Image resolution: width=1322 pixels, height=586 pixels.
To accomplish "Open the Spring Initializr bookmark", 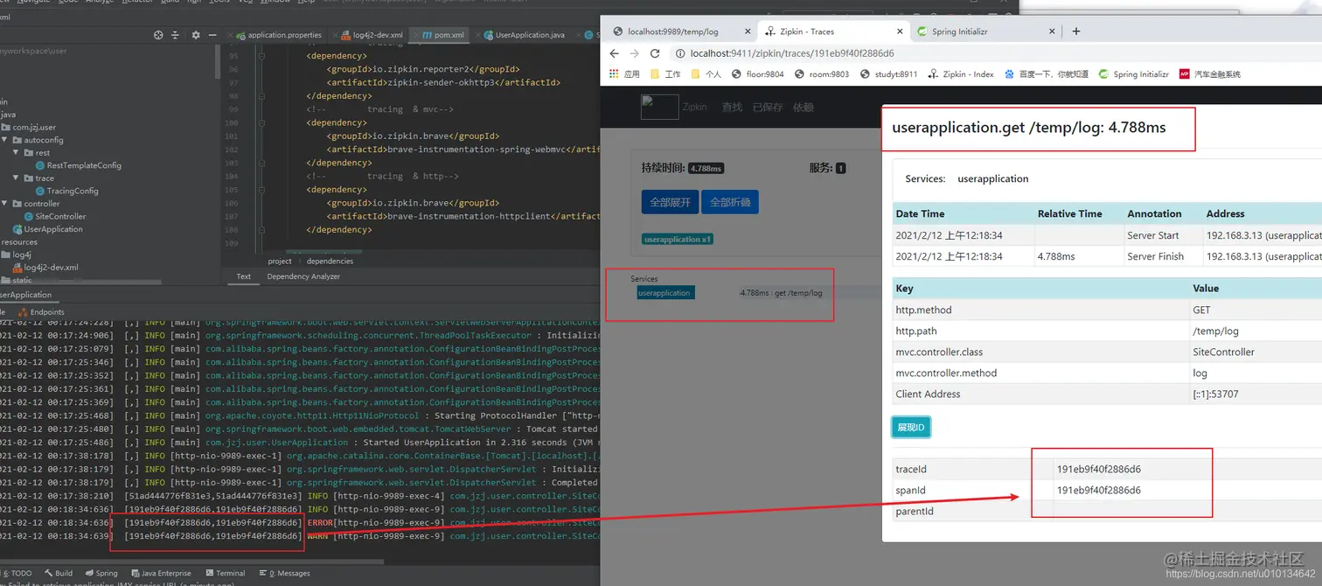I will [x=1134, y=74].
